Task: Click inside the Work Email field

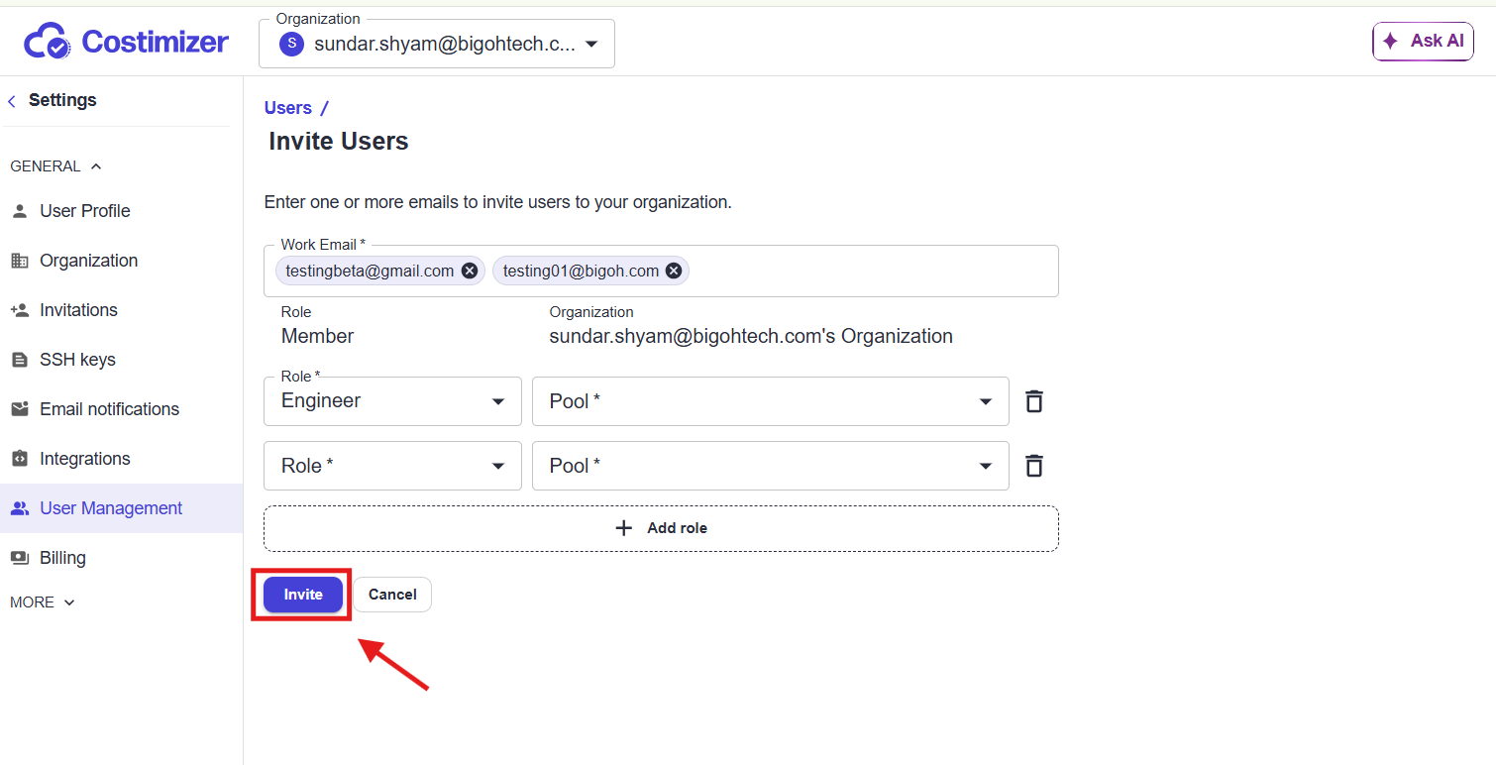Action: click(x=661, y=271)
